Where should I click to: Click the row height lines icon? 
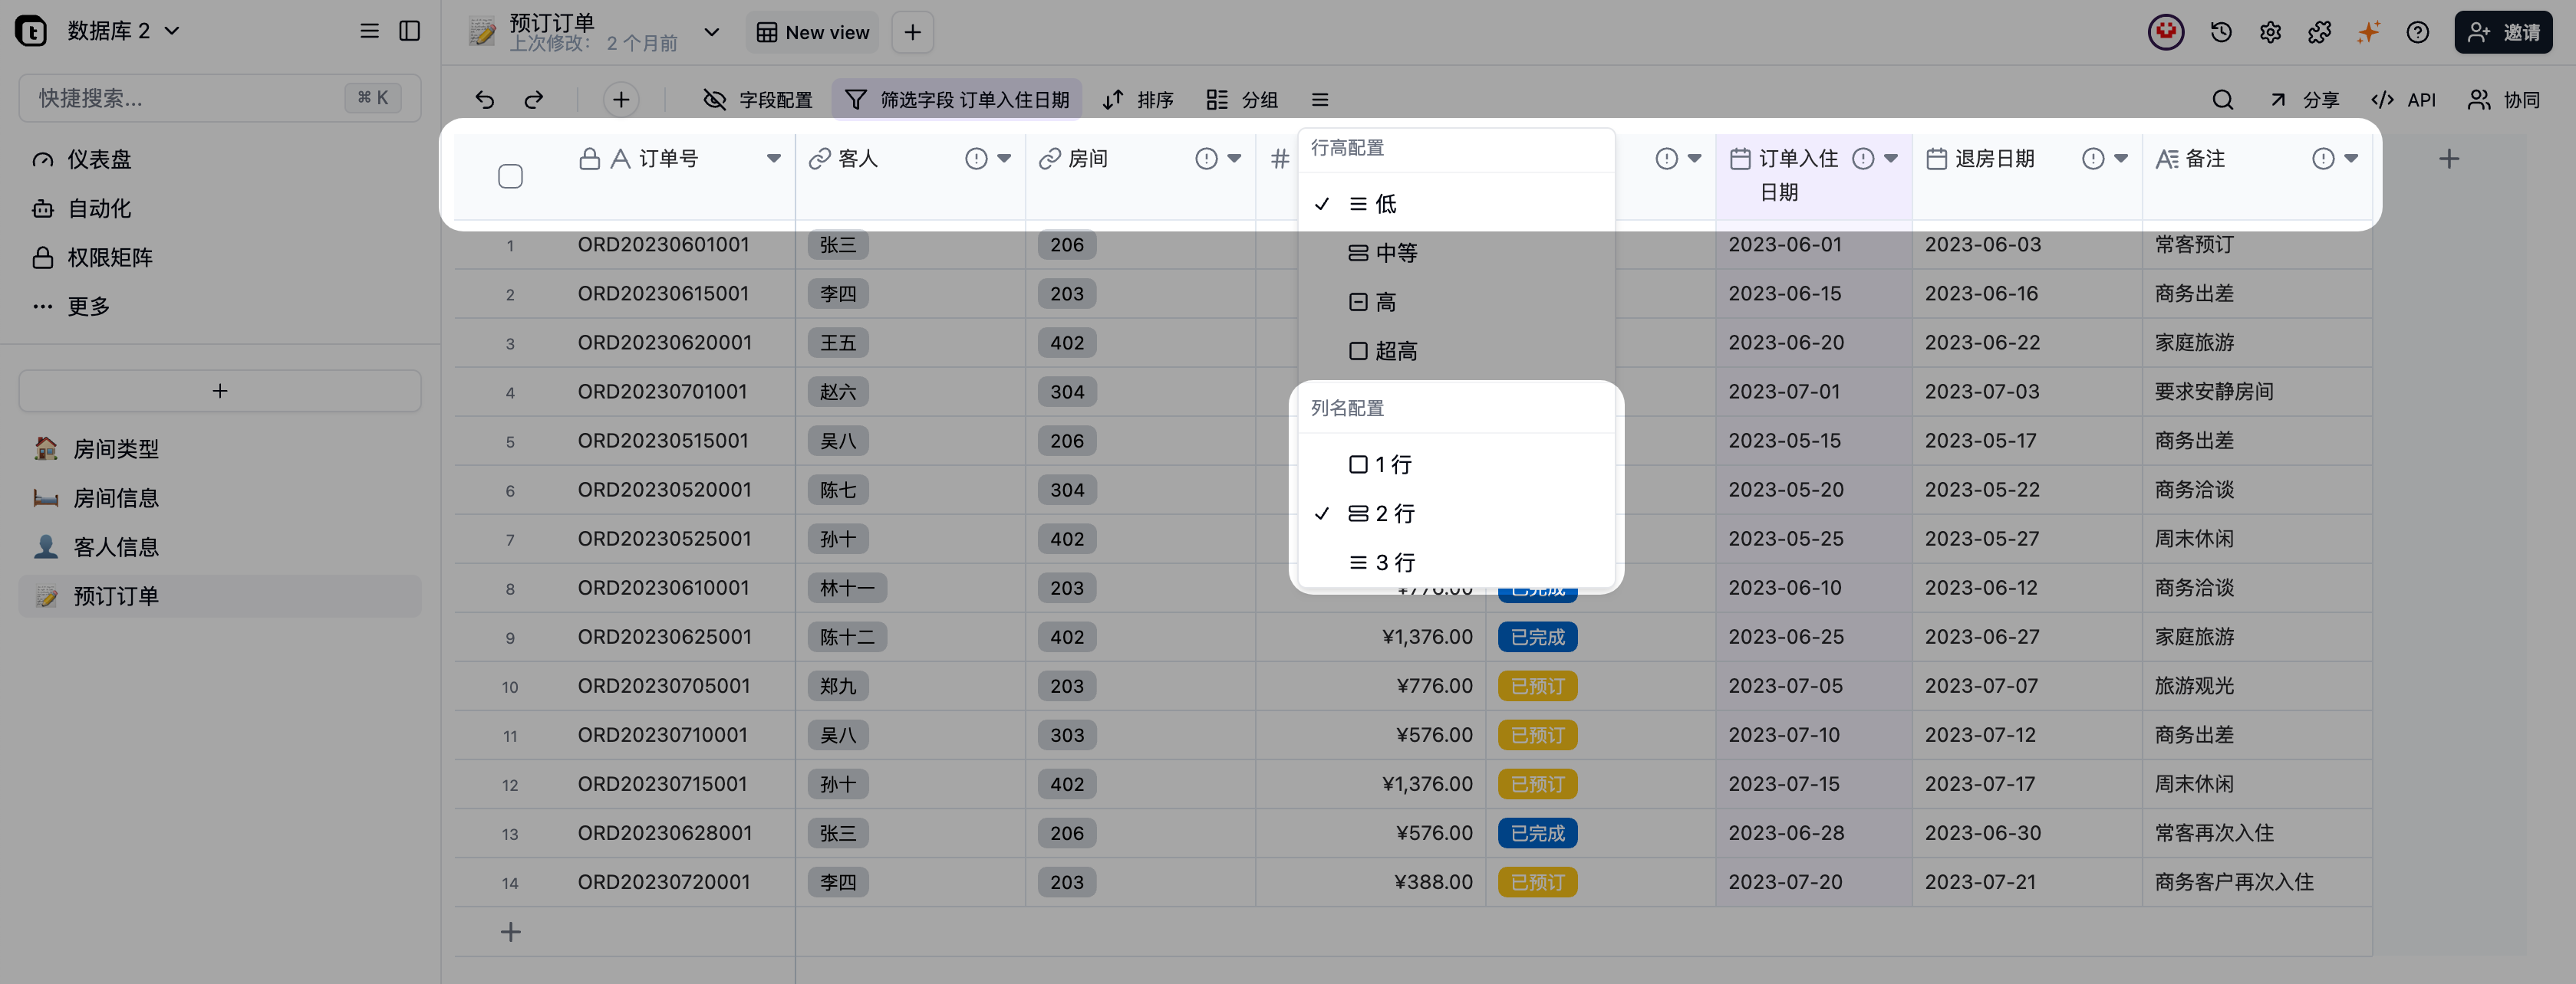pyautogui.click(x=1320, y=100)
